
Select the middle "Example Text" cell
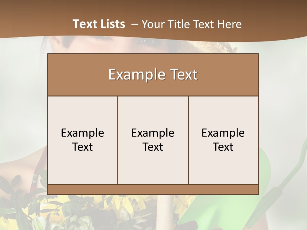coord(153,140)
